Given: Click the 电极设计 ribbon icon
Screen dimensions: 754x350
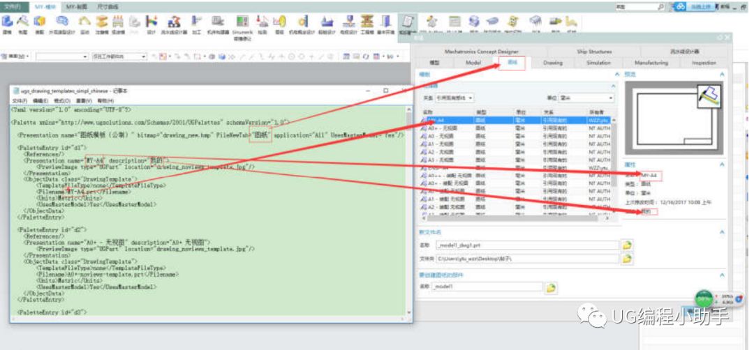Looking at the screenshot, I should [x=350, y=24].
